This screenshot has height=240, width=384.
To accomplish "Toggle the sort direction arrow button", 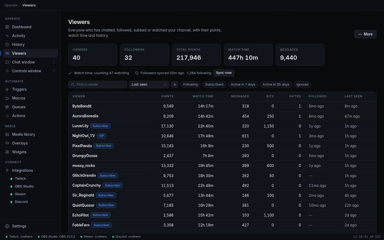I will click(175, 85).
